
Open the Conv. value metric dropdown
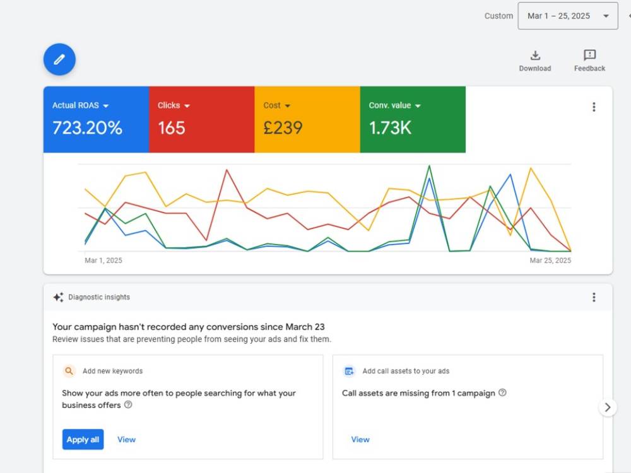(394, 105)
